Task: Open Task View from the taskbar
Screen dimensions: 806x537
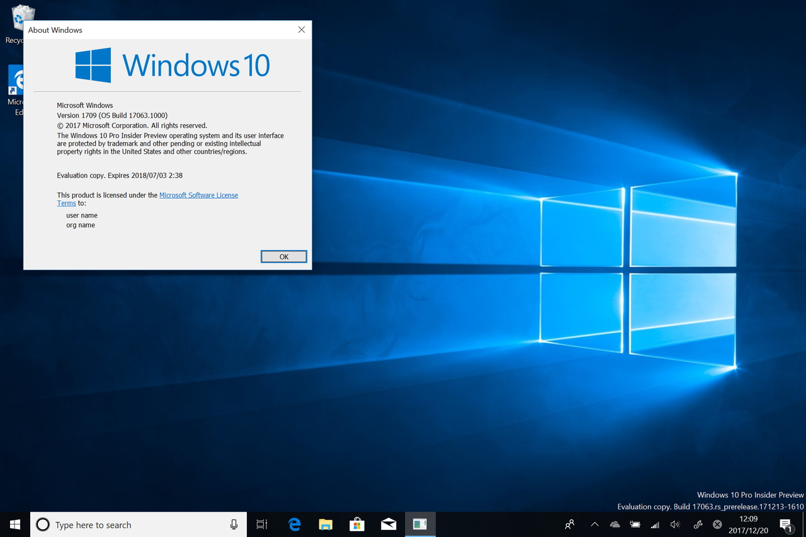Action: point(261,524)
